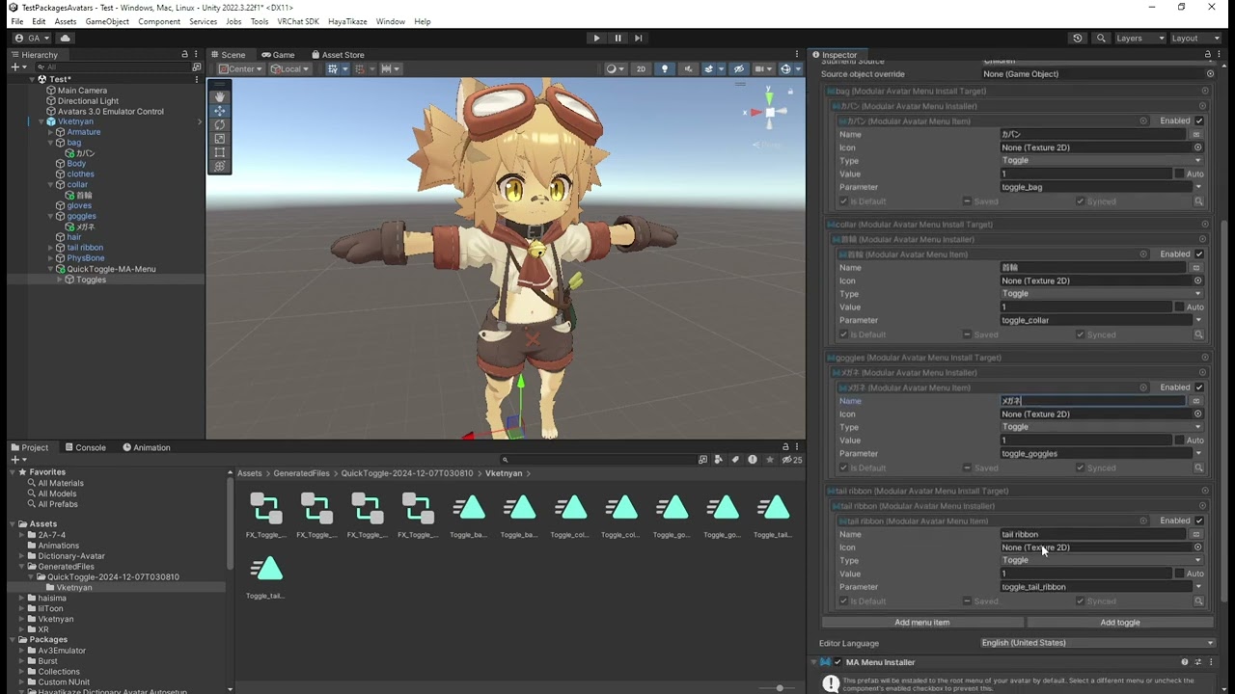Click search icon beside toggle_bag Synced
The height and width of the screenshot is (694, 1235).
[x=1198, y=201]
